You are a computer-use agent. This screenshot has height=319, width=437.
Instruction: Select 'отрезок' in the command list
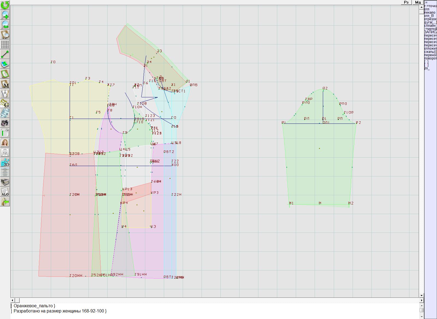point(430,19)
